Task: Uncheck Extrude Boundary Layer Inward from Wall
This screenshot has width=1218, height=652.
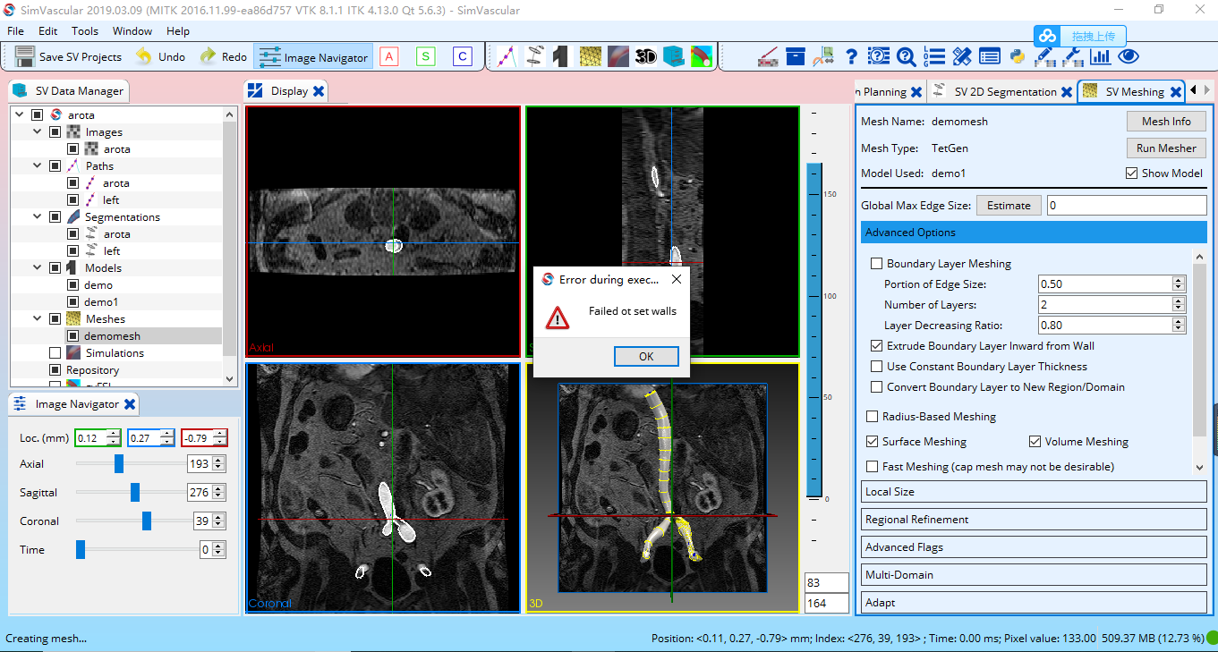Action: pyautogui.click(x=876, y=346)
